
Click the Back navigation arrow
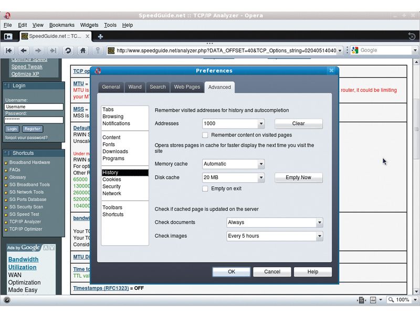click(x=24, y=50)
